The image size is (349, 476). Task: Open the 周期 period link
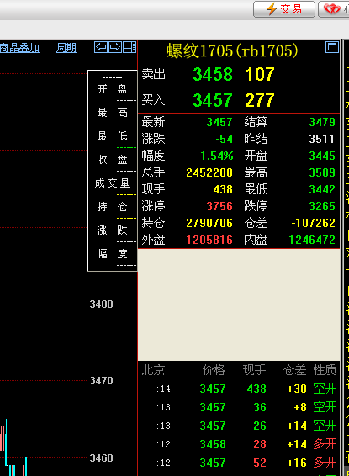(x=66, y=48)
